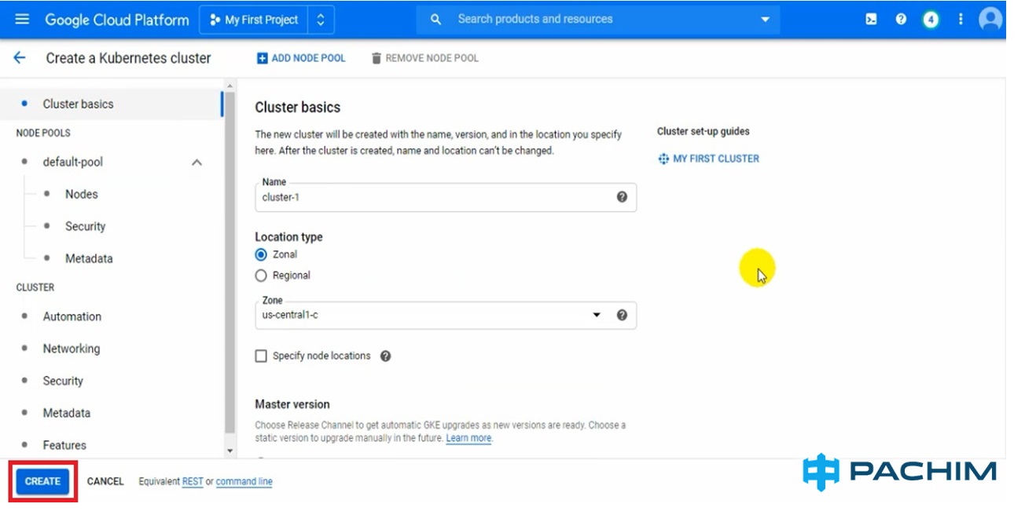
Task: Click the Google Cloud Platform logo
Action: tap(117, 20)
